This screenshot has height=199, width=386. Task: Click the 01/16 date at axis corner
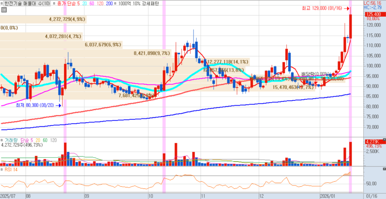point(371,196)
